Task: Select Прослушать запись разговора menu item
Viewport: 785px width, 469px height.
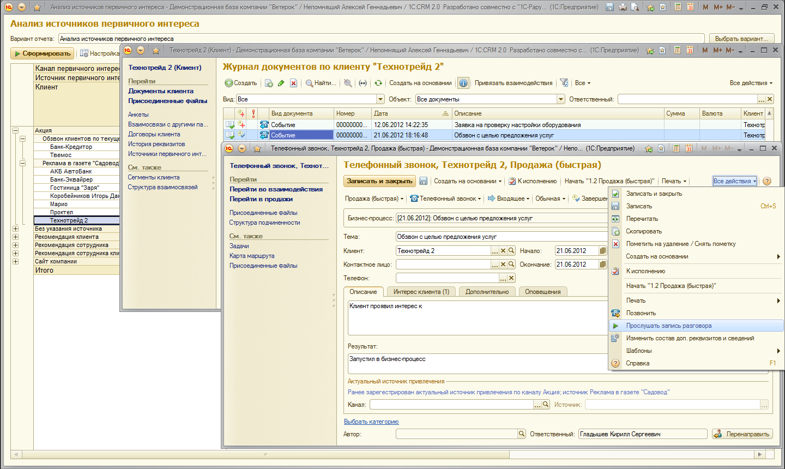Action: coord(696,326)
